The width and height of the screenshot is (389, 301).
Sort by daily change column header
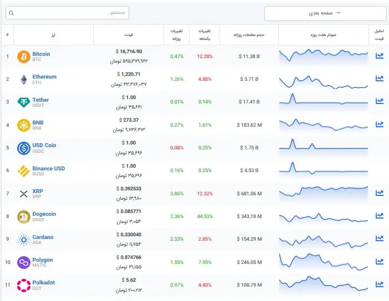coord(176,35)
